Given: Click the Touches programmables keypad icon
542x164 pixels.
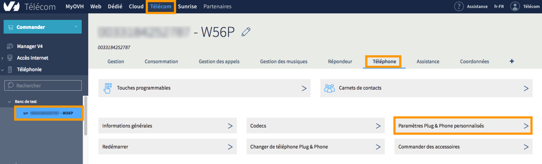Looking at the screenshot, I should point(108,88).
